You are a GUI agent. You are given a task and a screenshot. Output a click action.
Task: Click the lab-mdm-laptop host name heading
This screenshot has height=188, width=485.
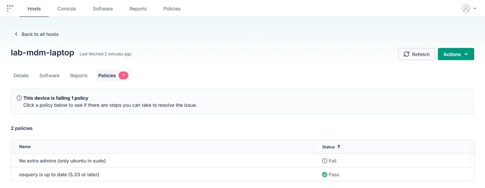tap(42, 53)
